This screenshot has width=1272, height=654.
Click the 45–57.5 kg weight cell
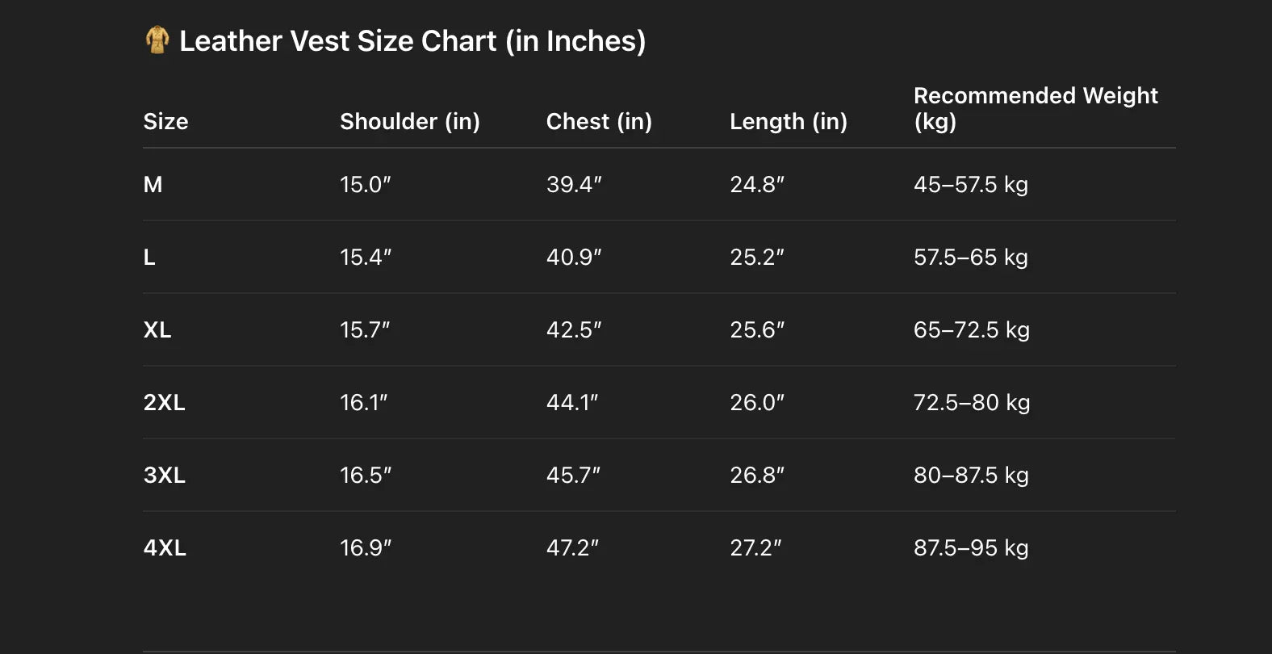click(x=971, y=185)
